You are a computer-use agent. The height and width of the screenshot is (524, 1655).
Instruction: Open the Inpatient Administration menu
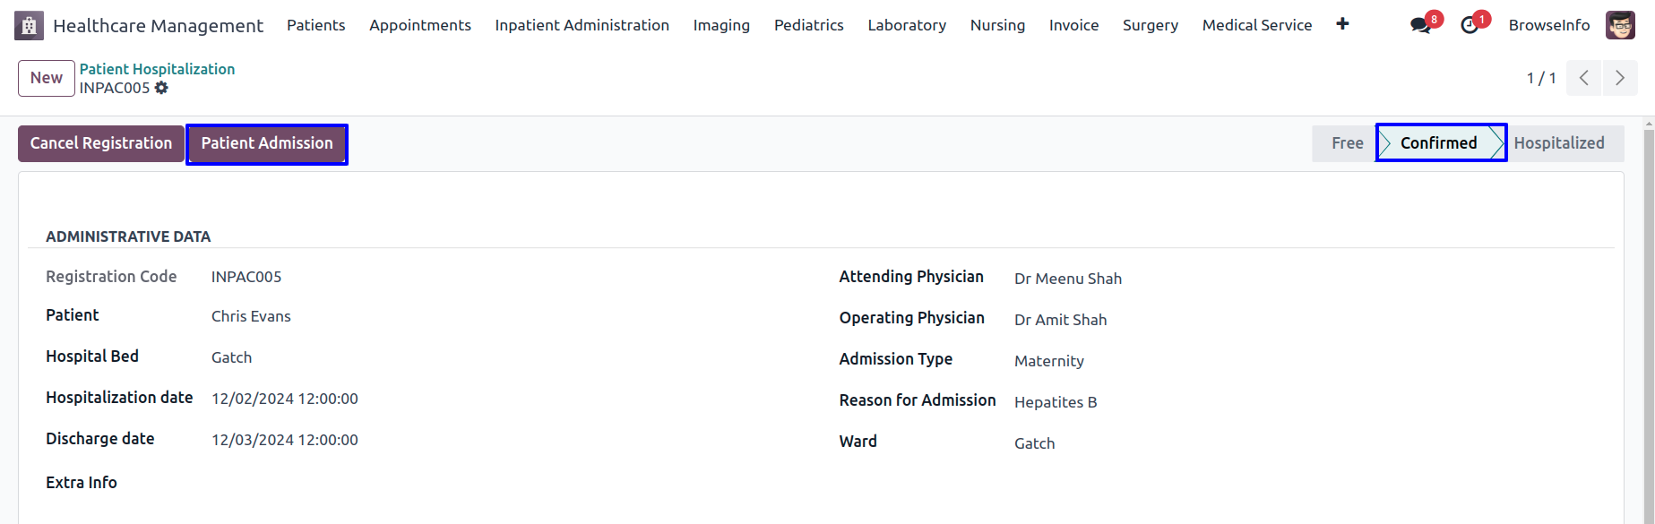pyautogui.click(x=582, y=25)
